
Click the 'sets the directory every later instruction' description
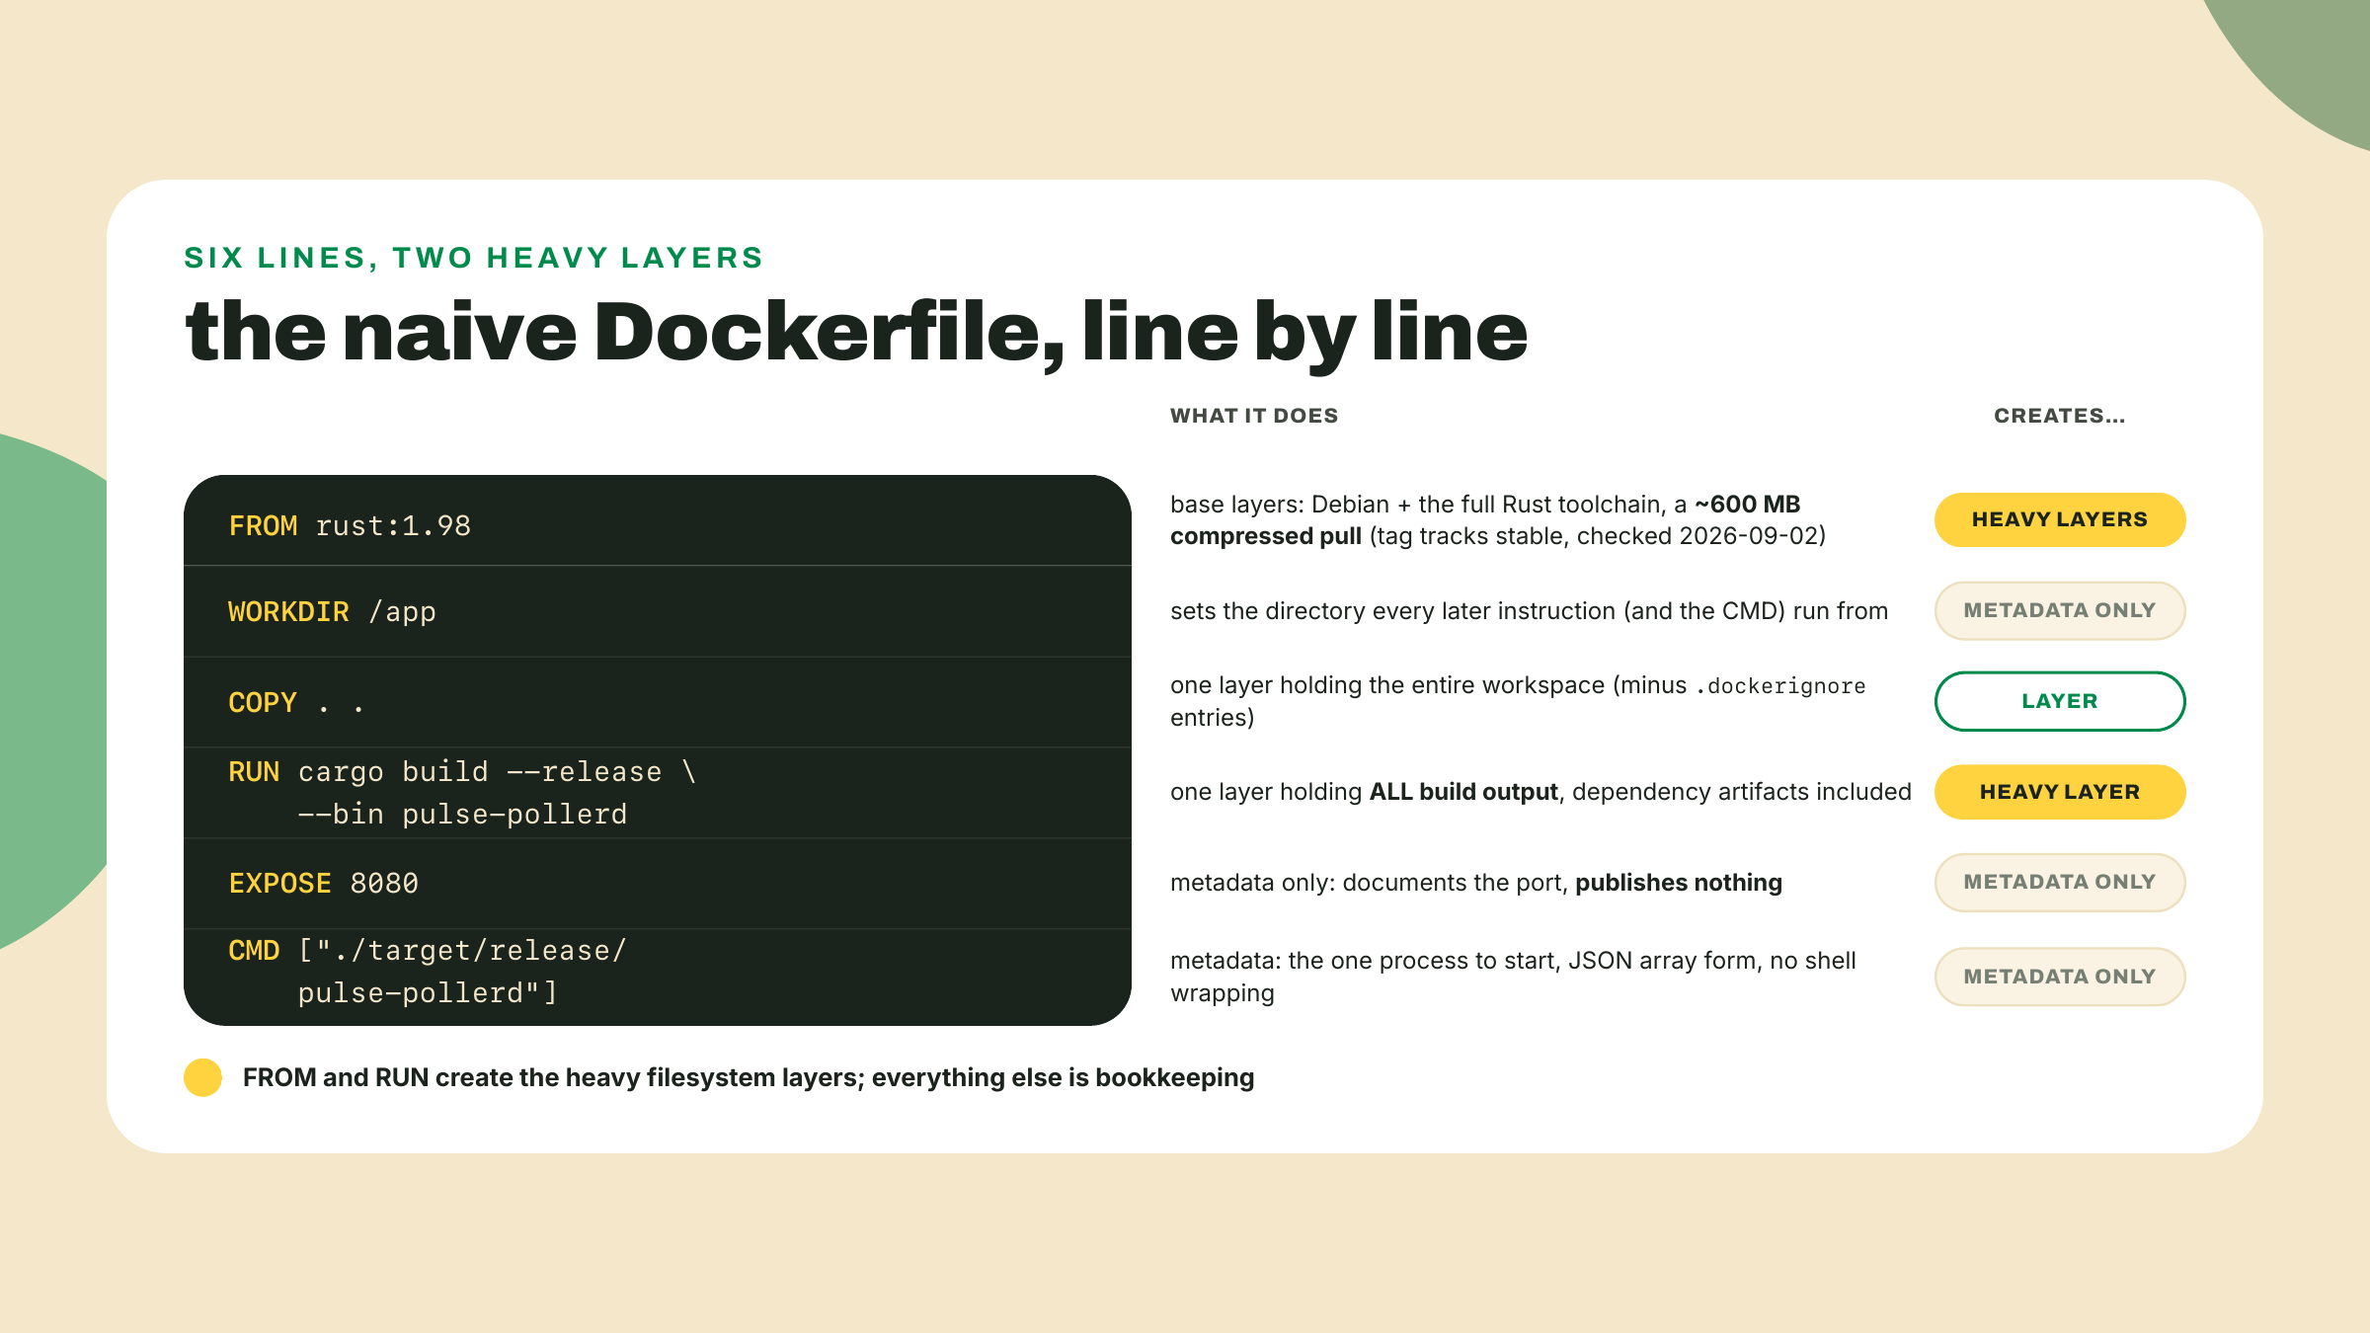(1529, 611)
